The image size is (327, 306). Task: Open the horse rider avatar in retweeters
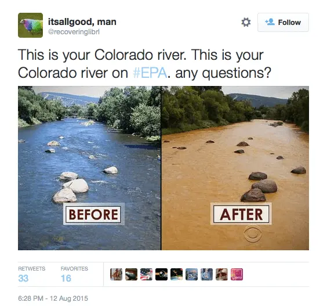click(116, 274)
